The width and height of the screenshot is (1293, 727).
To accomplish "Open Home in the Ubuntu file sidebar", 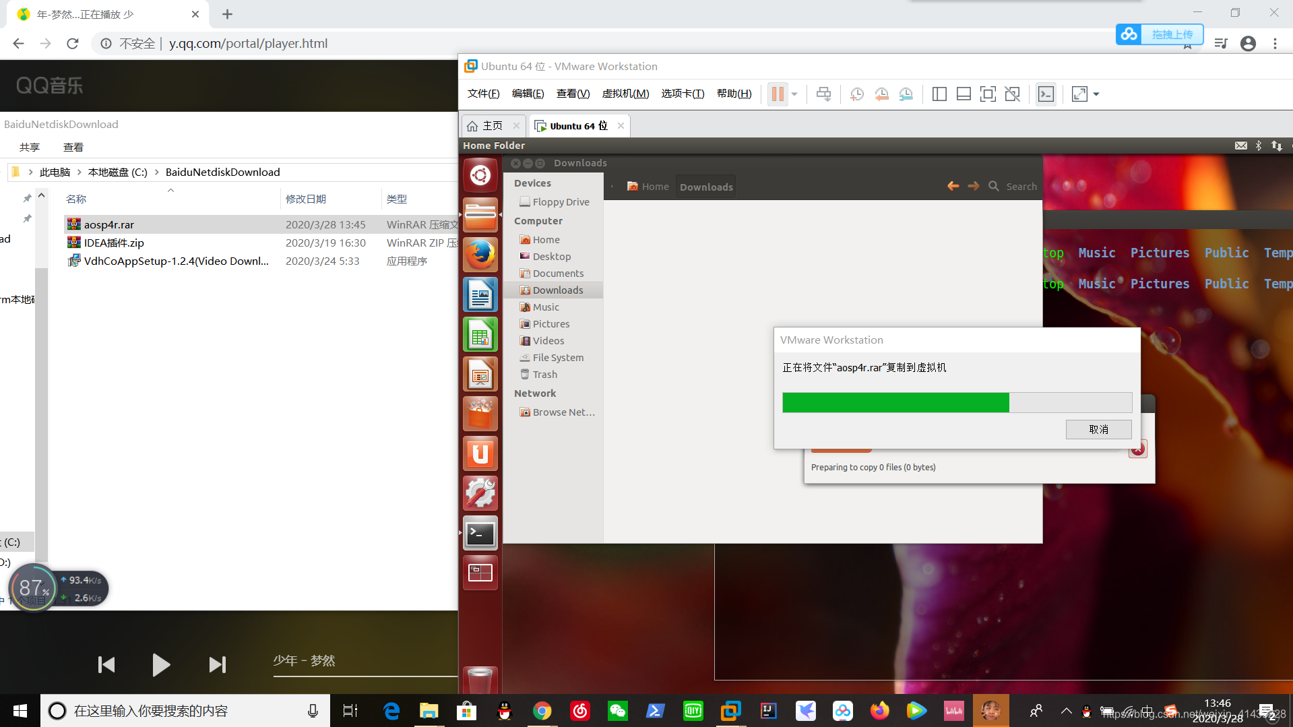I will 553,240.
